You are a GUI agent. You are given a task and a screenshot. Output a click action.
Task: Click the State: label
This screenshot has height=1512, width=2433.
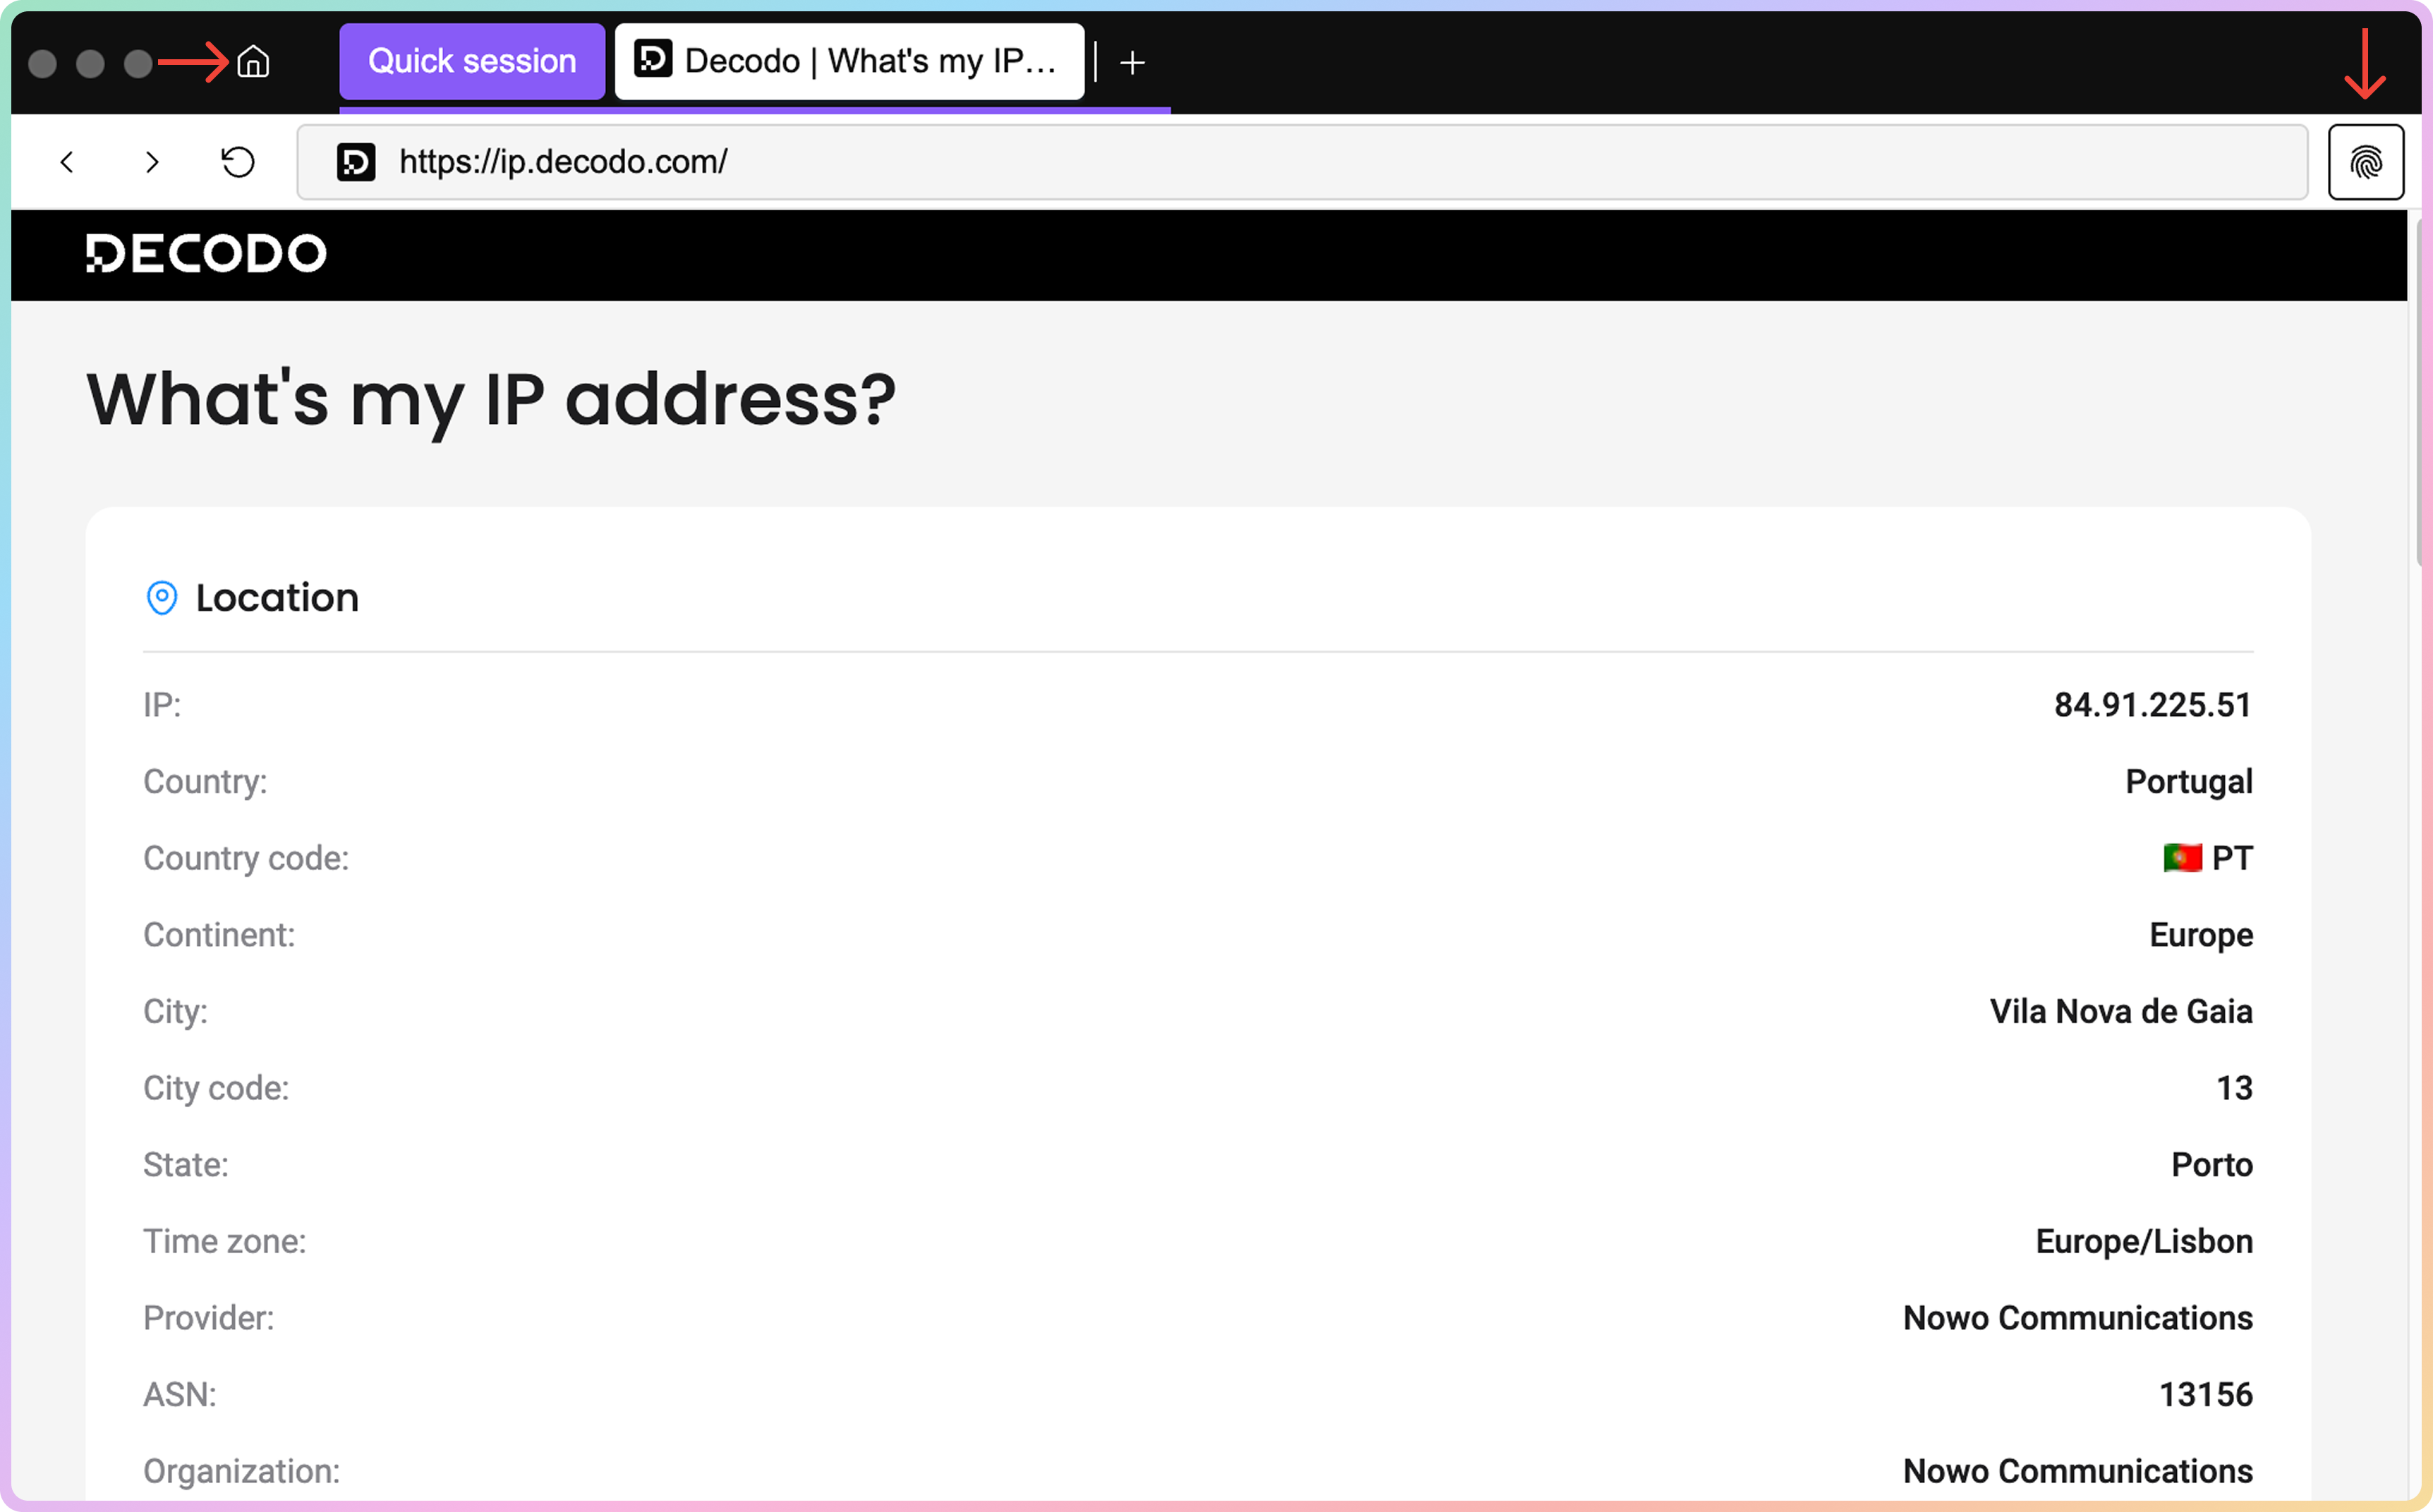(x=186, y=1165)
